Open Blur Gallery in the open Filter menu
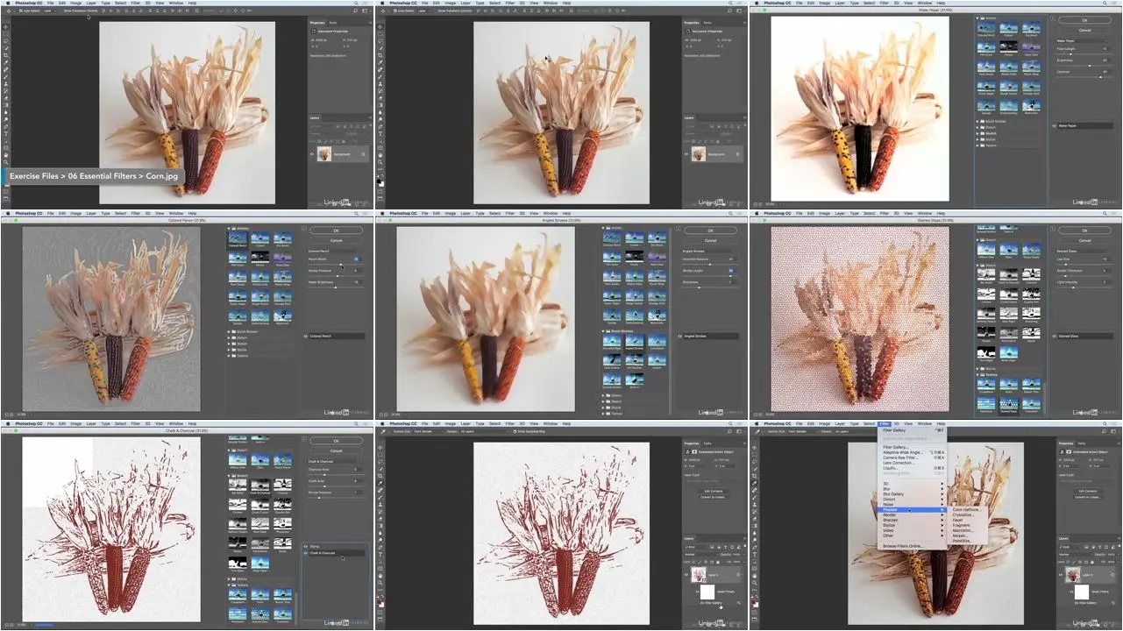Image resolution: width=1123 pixels, height=631 pixels. [x=912, y=493]
